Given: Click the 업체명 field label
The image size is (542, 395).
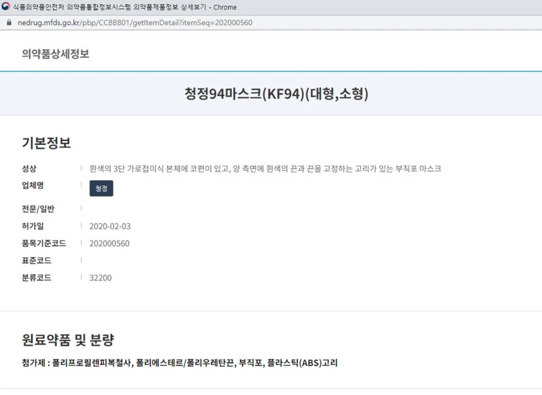Looking at the screenshot, I should click(33, 186).
